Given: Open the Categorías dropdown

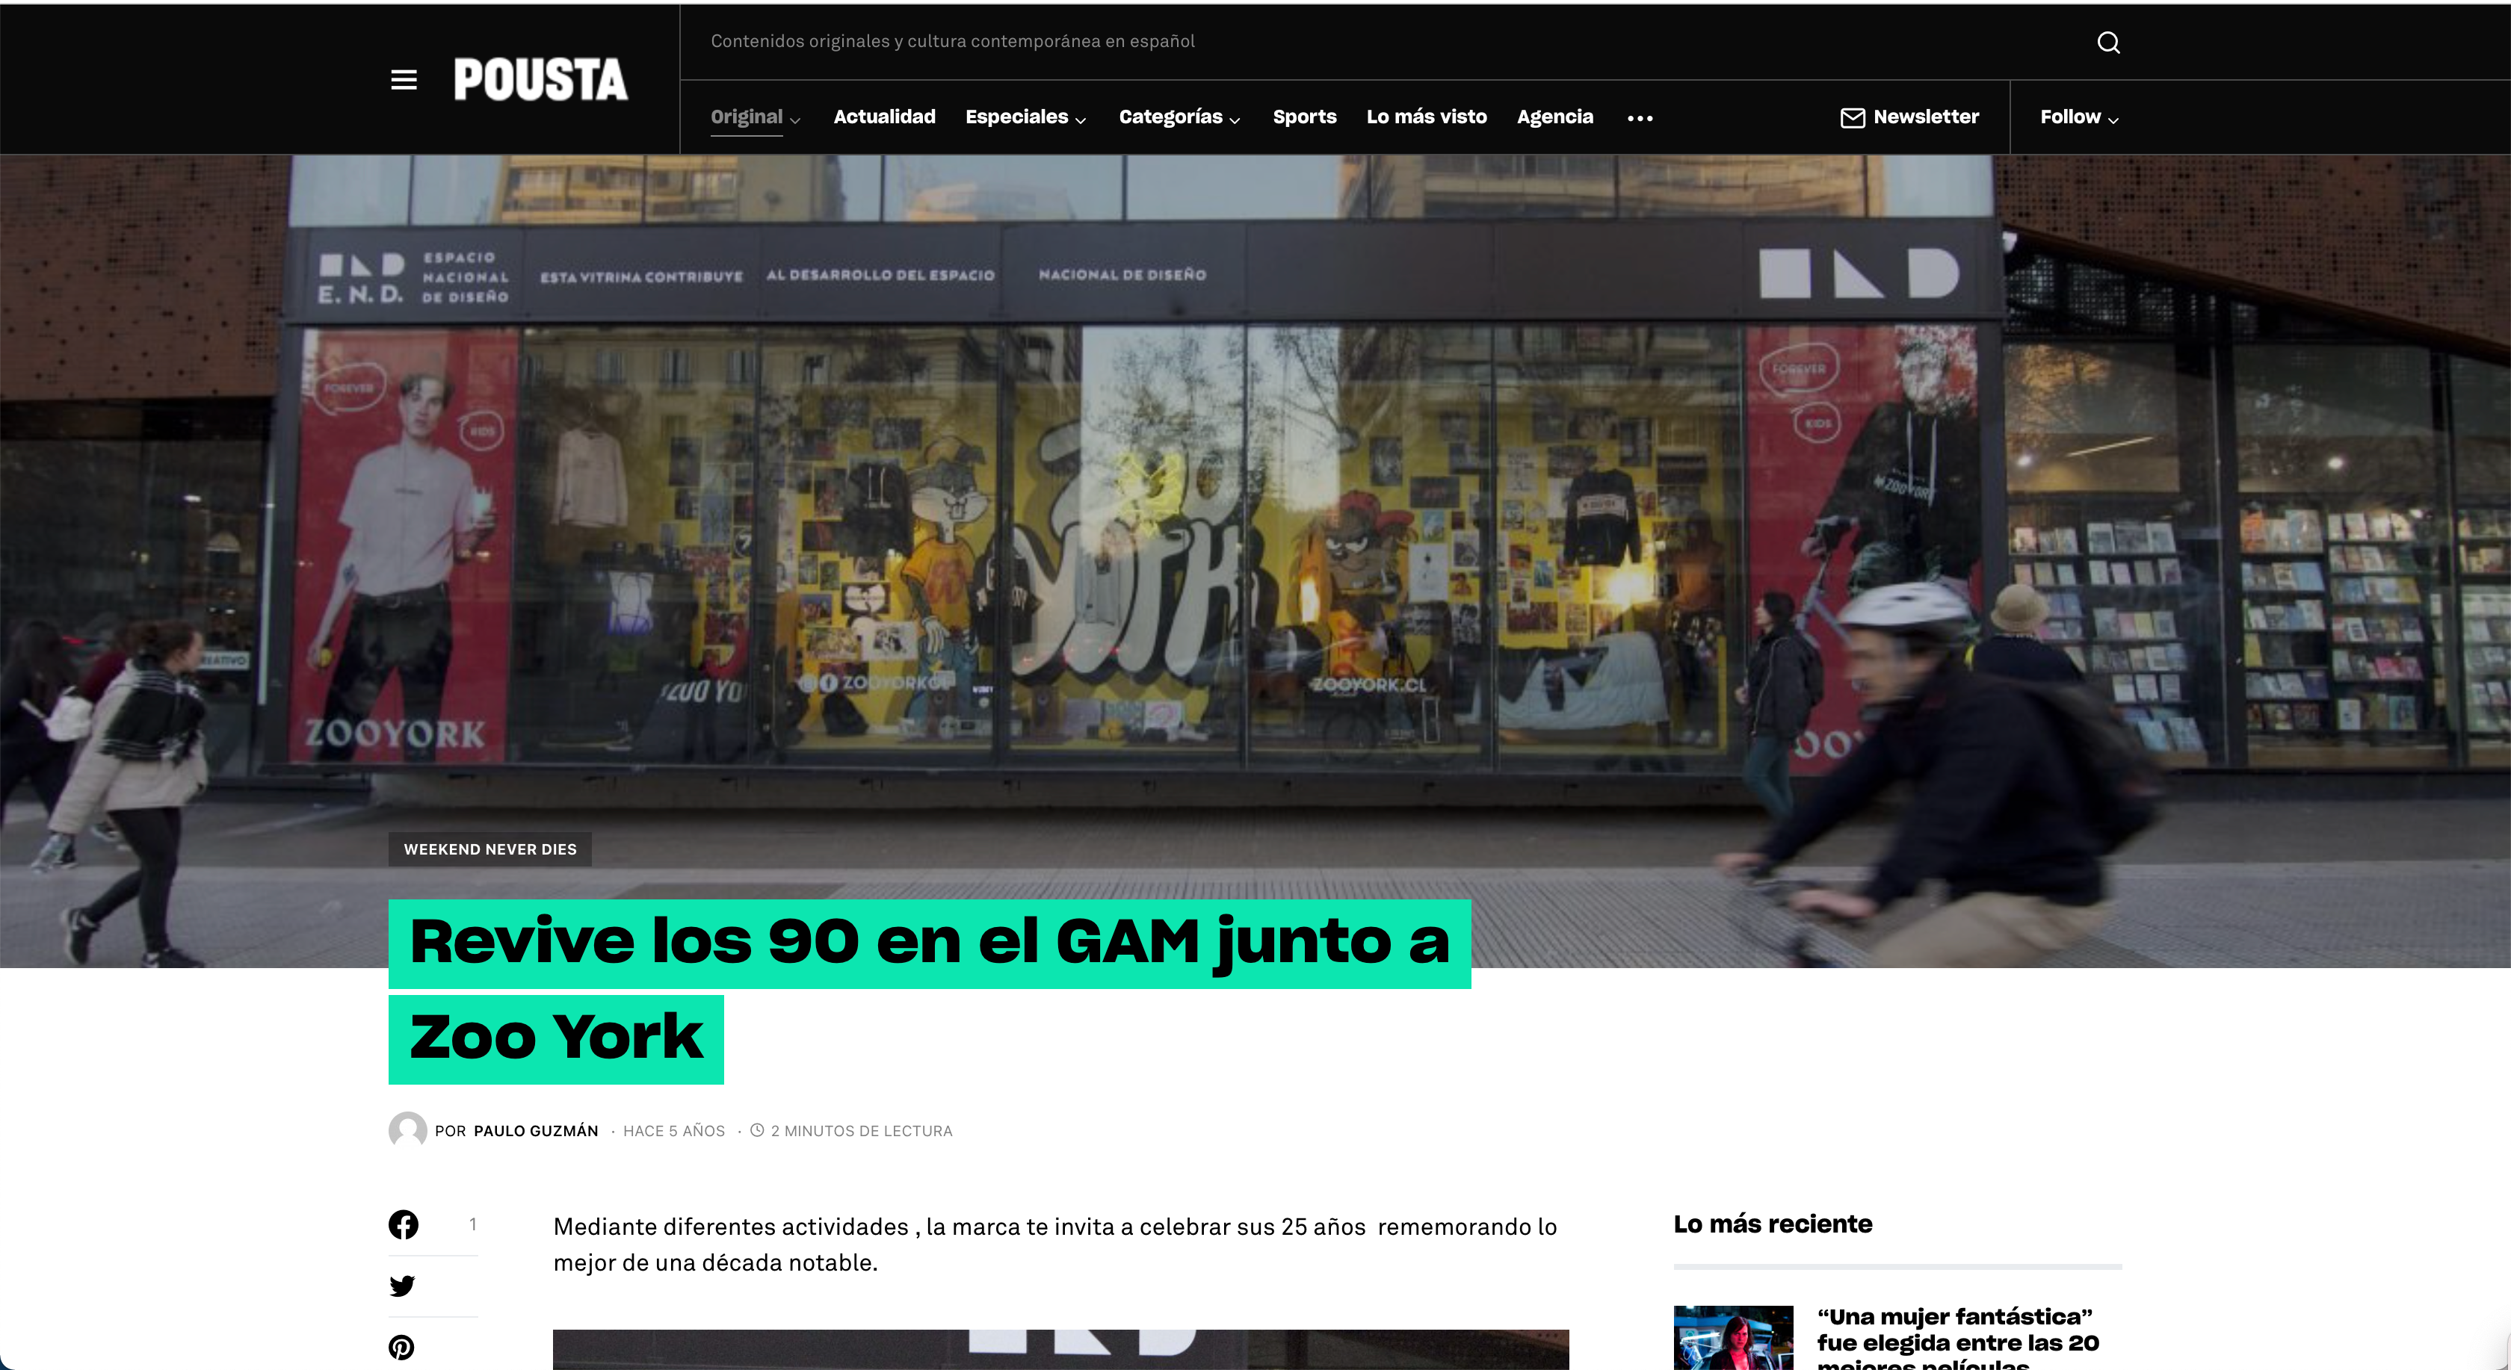Looking at the screenshot, I should [1179, 117].
